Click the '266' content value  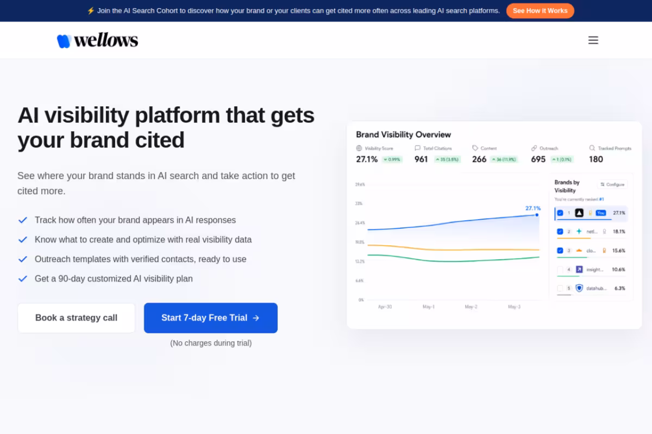click(x=479, y=159)
